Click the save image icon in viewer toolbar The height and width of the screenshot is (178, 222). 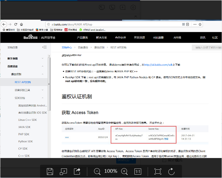pyautogui.click(x=50, y=172)
